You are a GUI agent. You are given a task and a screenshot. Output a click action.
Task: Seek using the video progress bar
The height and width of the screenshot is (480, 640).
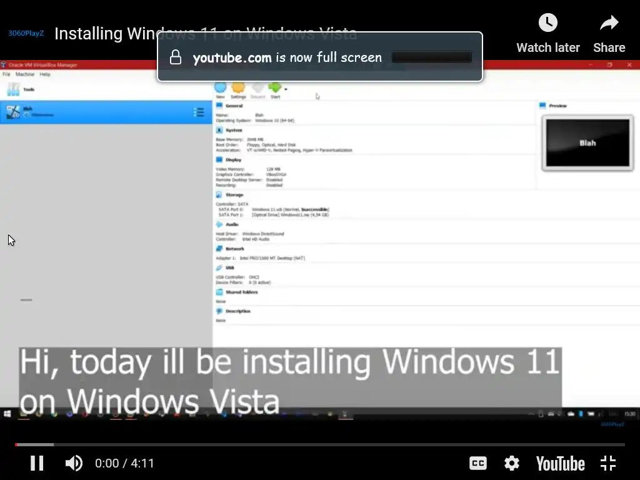point(320,444)
